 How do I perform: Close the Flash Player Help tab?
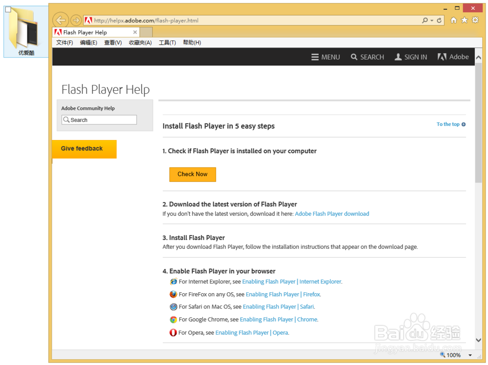click(135, 32)
